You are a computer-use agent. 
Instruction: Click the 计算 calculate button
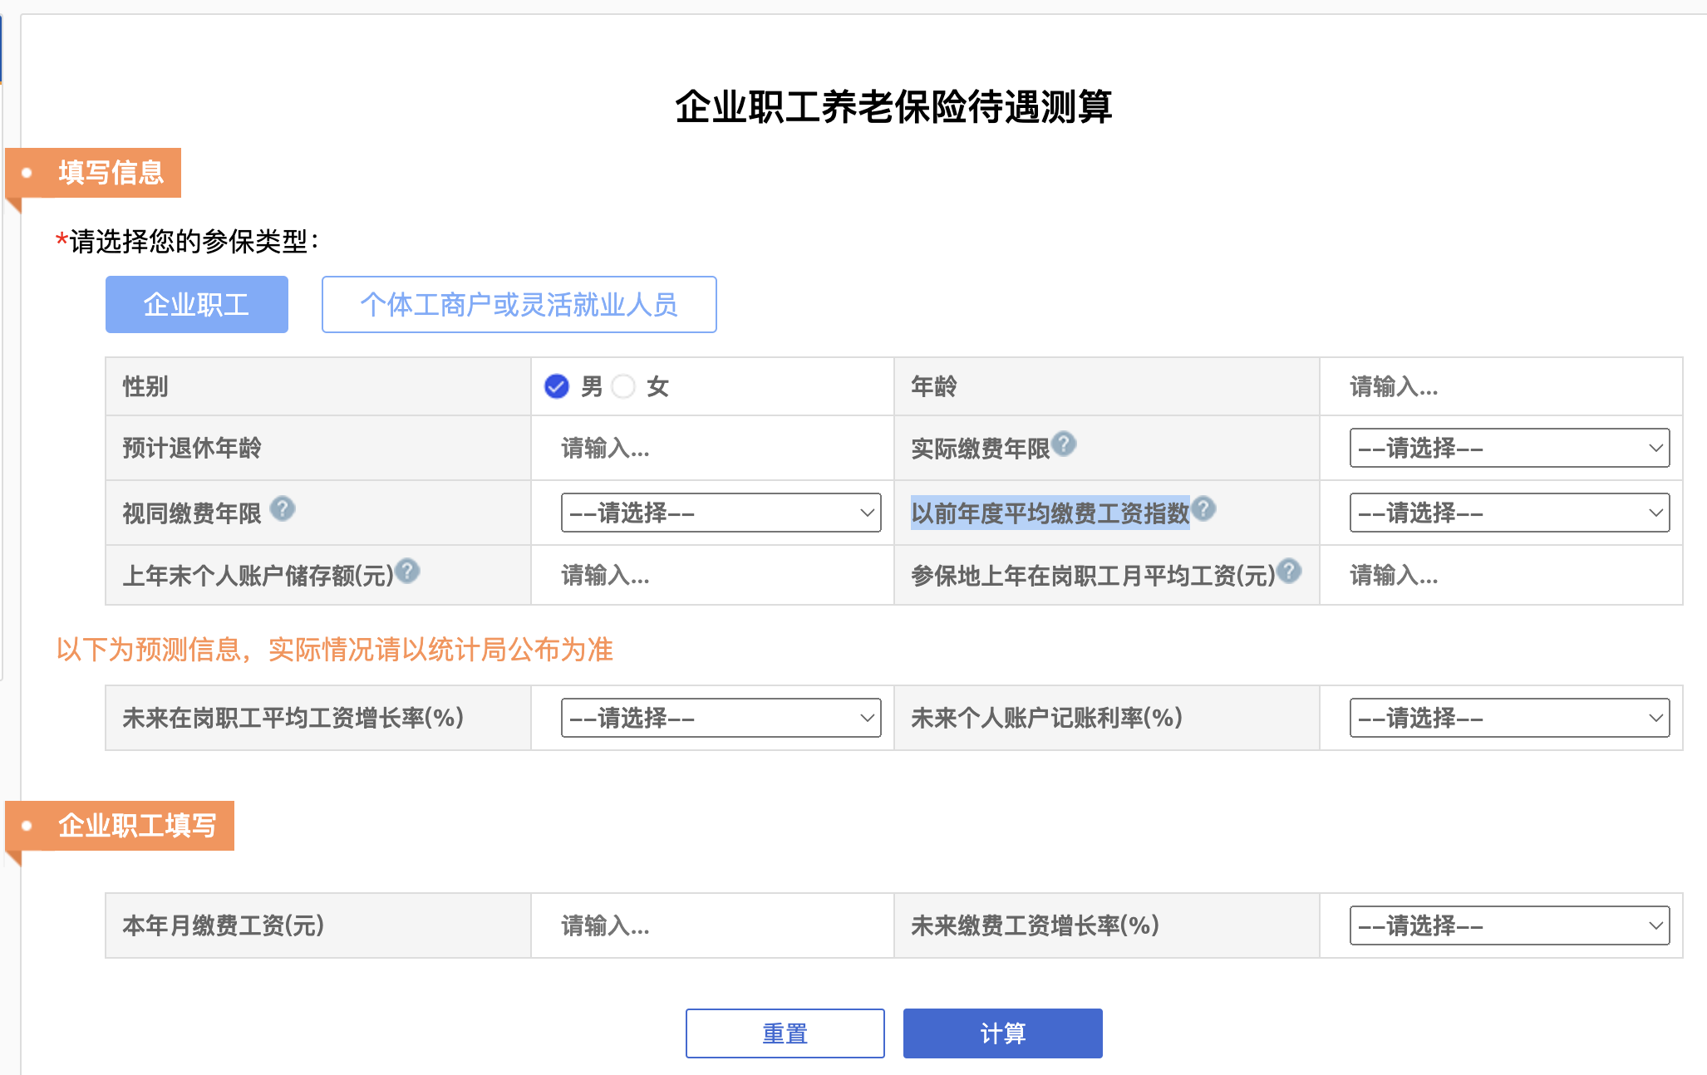point(1002,1033)
